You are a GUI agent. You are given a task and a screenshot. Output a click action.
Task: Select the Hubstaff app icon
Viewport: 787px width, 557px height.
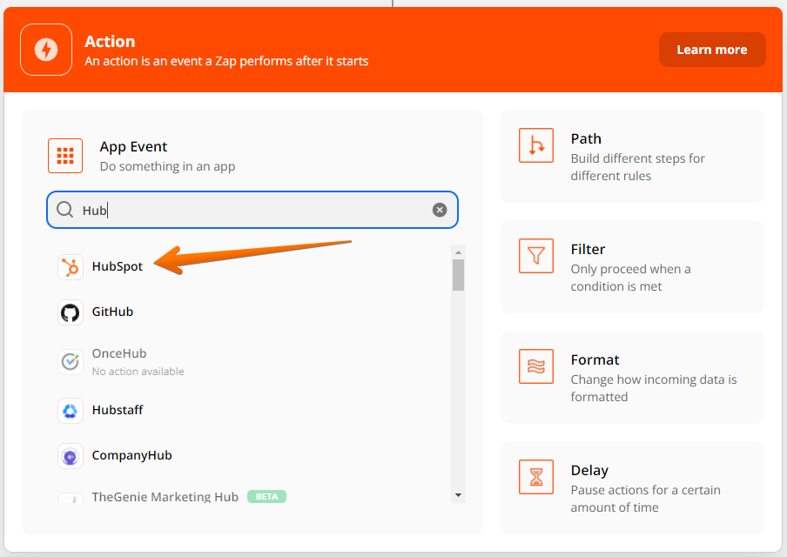tap(71, 411)
